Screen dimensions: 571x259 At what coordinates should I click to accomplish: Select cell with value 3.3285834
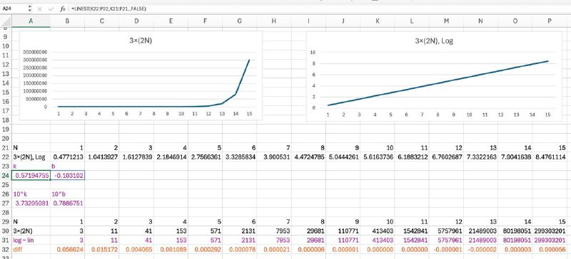click(x=239, y=157)
